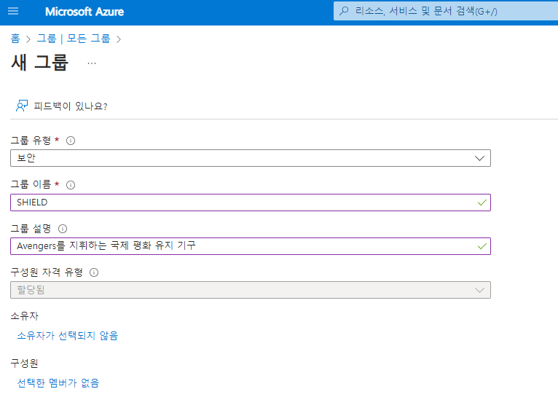Click 소유자가 선택되지 않음 link
This screenshot has width=558, height=397.
click(68, 336)
